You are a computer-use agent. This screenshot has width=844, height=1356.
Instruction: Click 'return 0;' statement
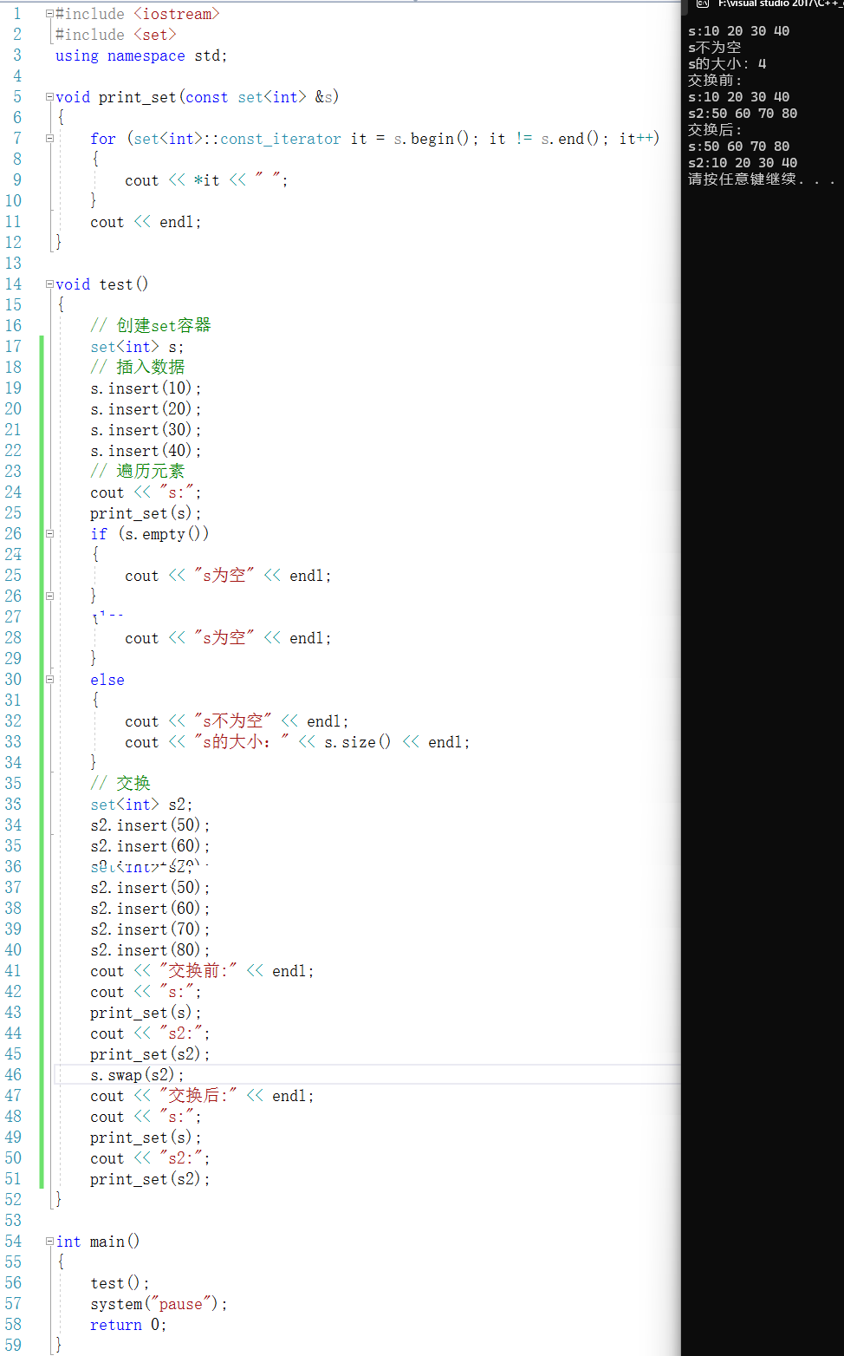[x=128, y=1325]
